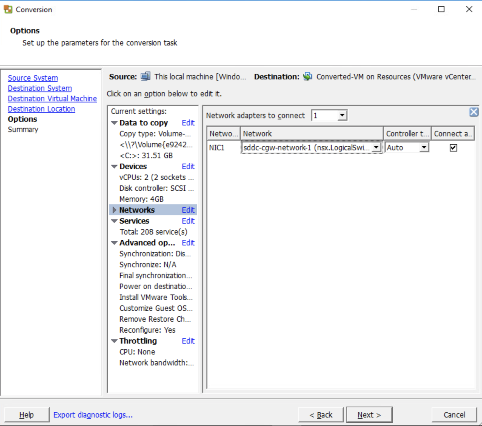The height and width of the screenshot is (426, 482).
Task: Close the Conversion window
Action: (469, 9)
